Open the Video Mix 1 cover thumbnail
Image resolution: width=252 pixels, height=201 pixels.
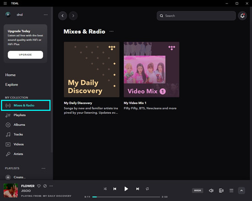tap(151, 70)
